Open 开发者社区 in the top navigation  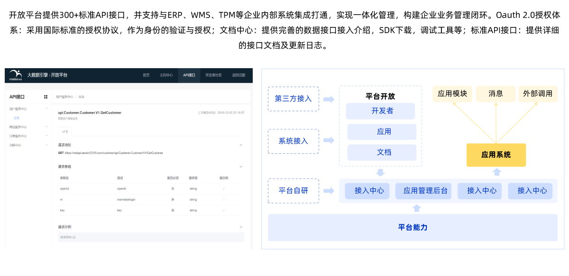[213, 75]
